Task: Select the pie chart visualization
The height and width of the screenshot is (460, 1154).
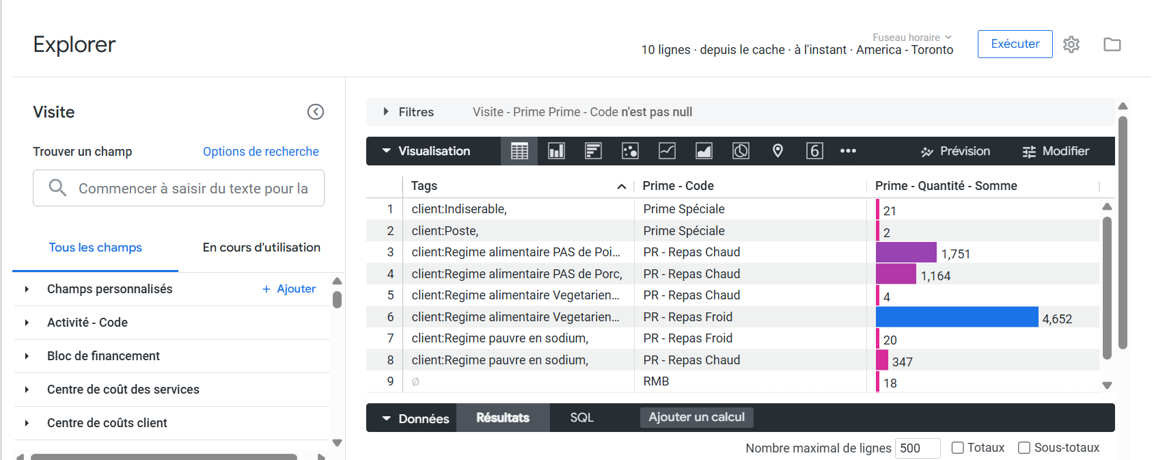Action: [x=741, y=151]
